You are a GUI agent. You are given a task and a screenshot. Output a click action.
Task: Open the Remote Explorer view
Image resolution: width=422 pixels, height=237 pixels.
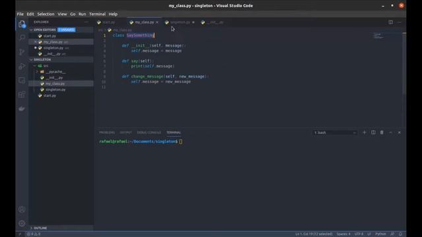click(x=22, y=80)
